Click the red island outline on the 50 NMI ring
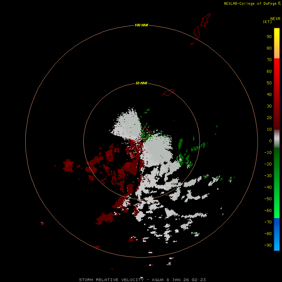Image resolution: width=282 pixels, height=282 pixels. [168, 92]
